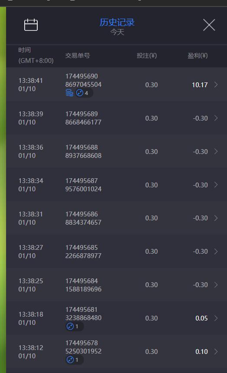Select transaction number 1744956852266878977
Screen dimensions: 227x373
(x=83, y=252)
